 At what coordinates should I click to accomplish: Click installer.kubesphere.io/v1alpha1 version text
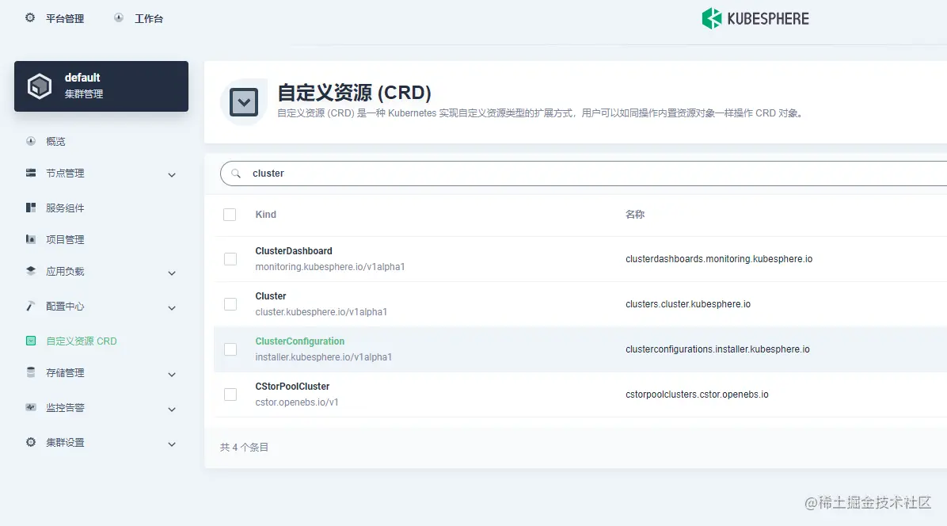323,357
